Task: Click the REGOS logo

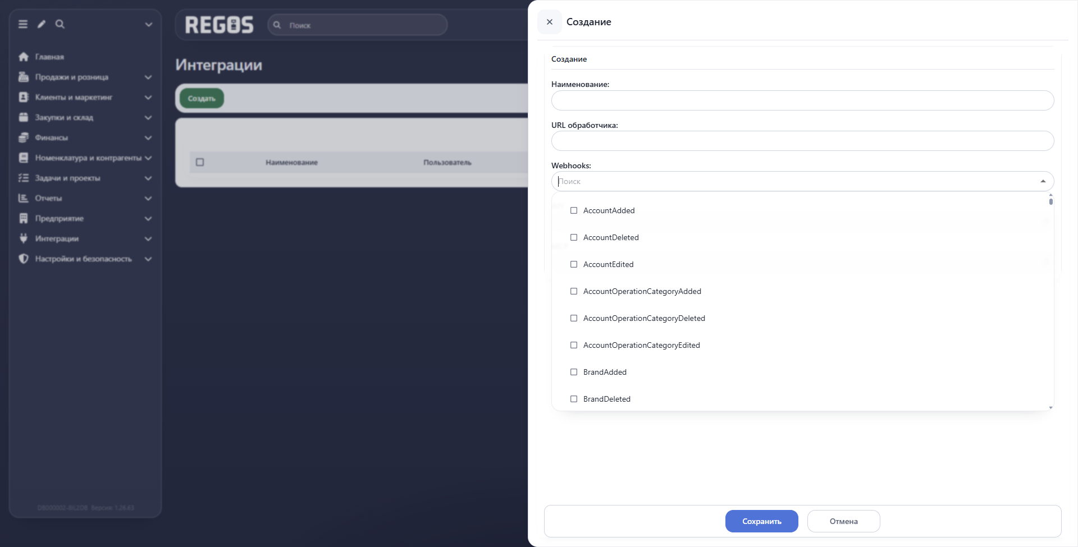Action: (x=220, y=25)
